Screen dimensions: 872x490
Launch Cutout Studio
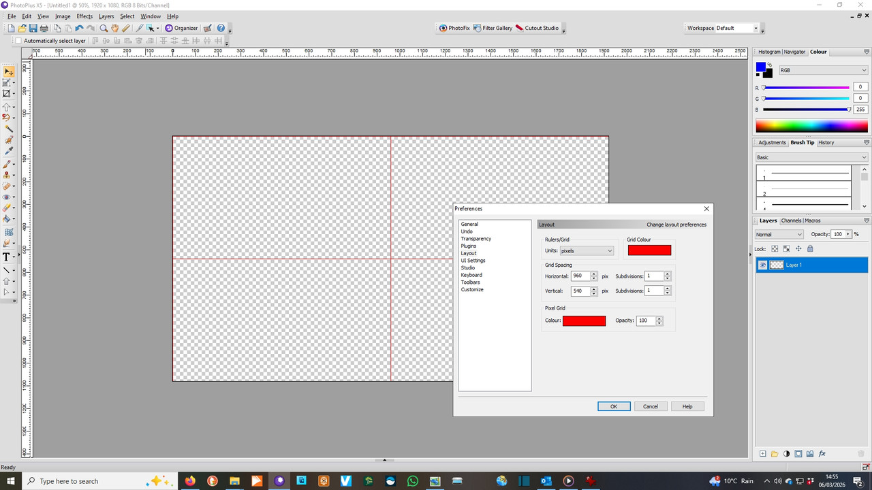pos(538,28)
